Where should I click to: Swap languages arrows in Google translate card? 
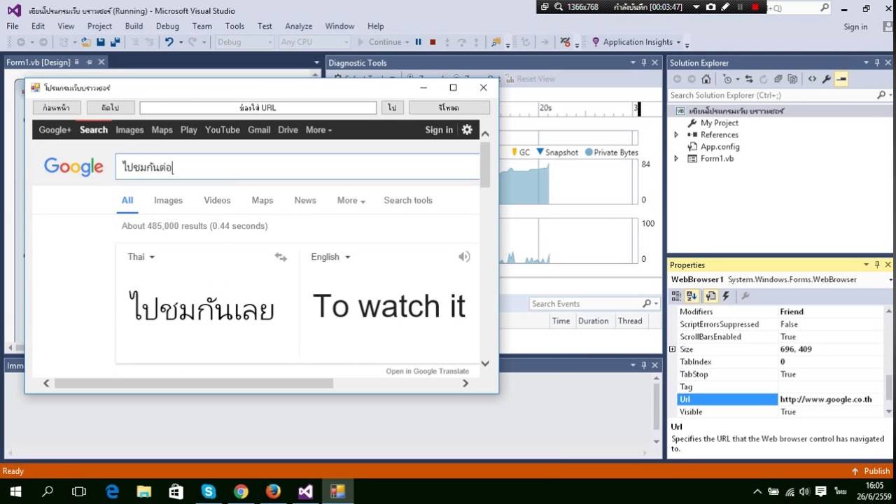(x=281, y=257)
